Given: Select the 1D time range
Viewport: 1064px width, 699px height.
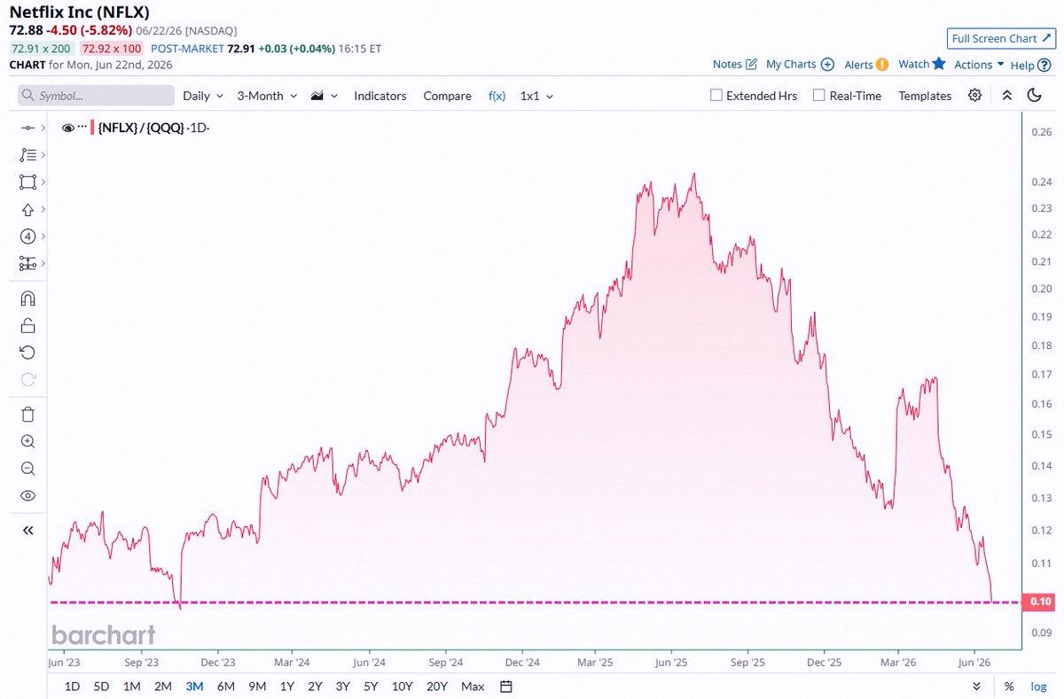Looking at the screenshot, I should (x=73, y=686).
